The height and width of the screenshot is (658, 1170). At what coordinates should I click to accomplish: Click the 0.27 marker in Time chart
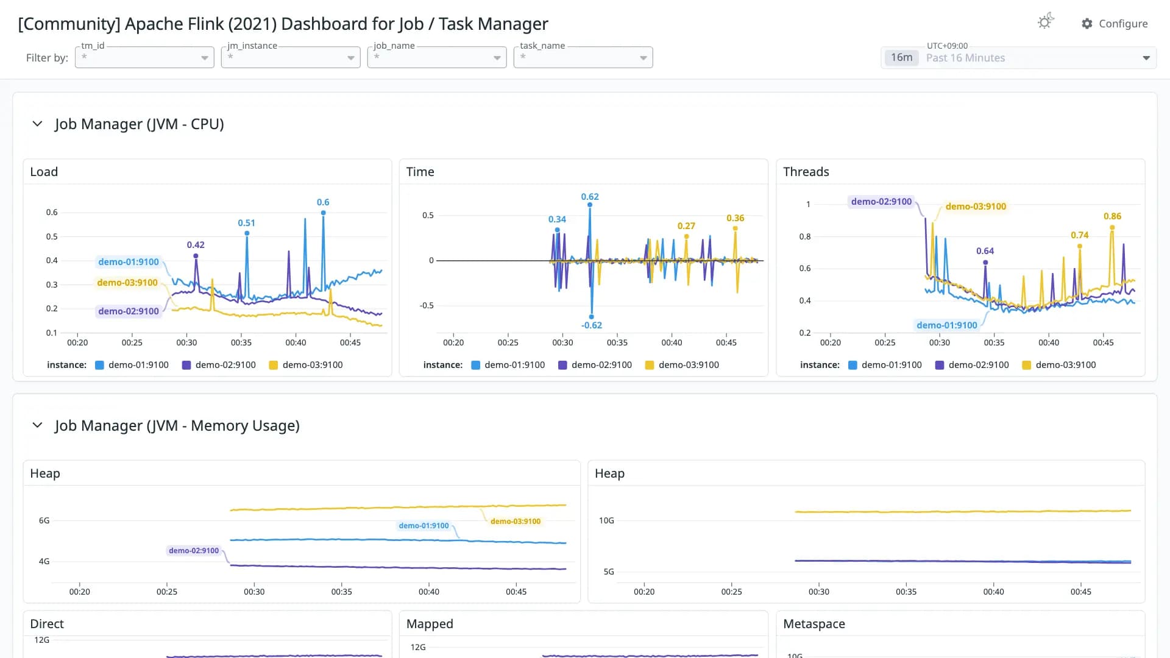[x=686, y=236]
